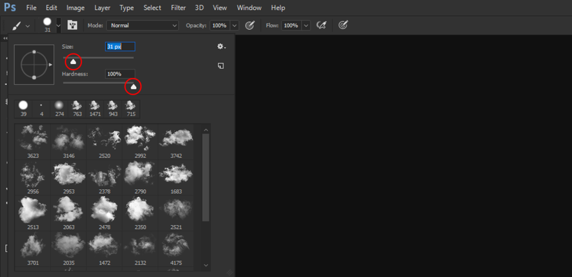Screen dimensions: 572x277
Task: Click the brush list vertical scrollbar thumb
Action: (x=206, y=177)
